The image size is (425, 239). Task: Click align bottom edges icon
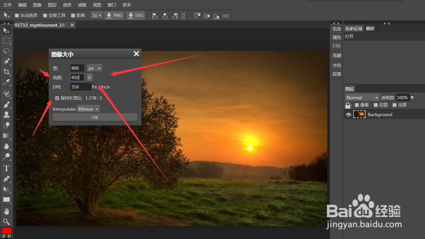click(x=216, y=16)
